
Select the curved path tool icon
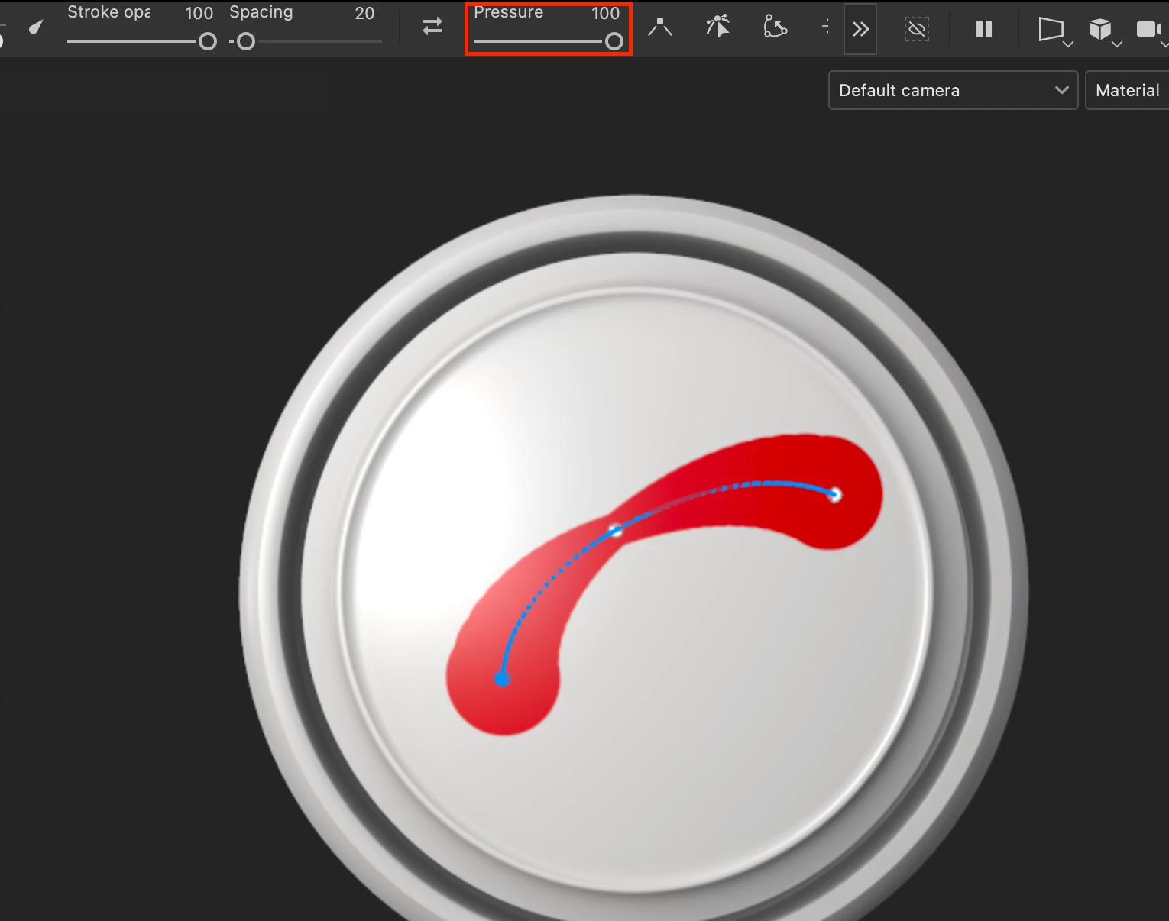[775, 27]
